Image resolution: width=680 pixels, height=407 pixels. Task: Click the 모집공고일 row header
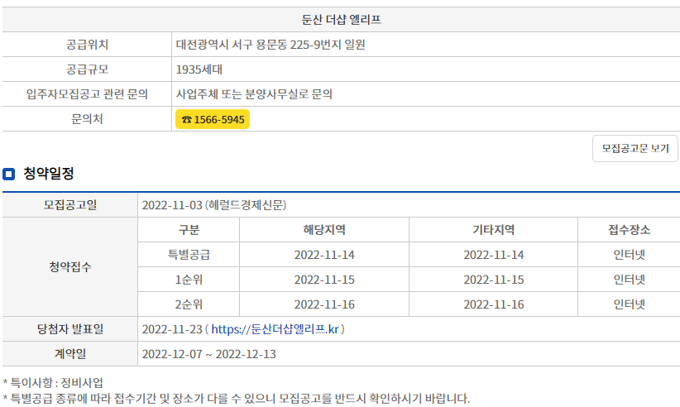tap(70, 204)
